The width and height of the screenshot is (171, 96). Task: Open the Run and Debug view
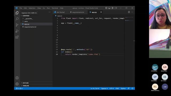pyautogui.click(x=17, y=31)
